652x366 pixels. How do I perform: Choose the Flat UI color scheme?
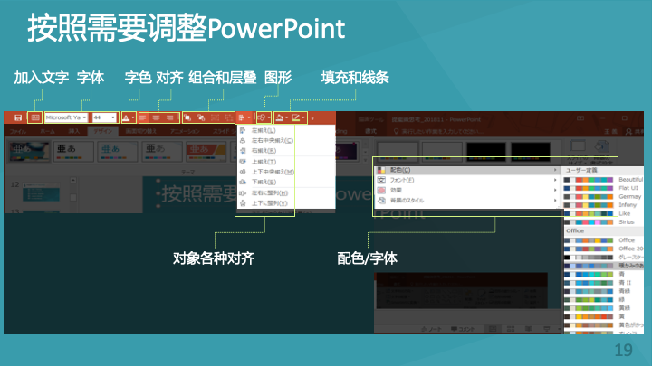click(x=603, y=188)
